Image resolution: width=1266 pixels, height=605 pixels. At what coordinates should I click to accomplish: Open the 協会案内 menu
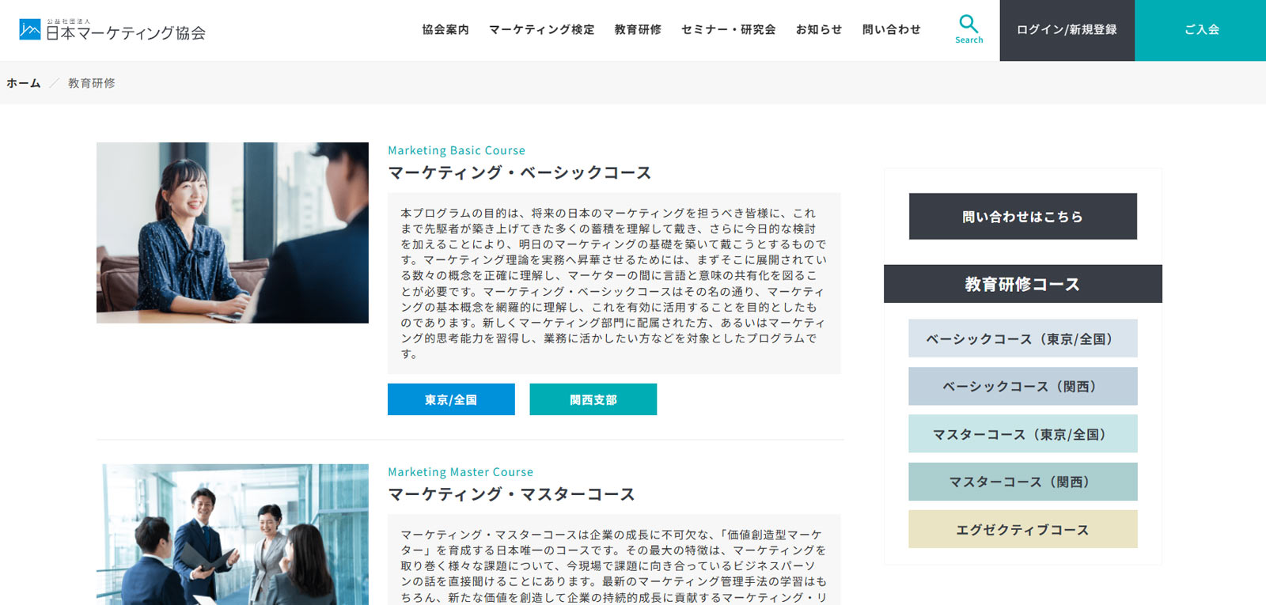[445, 29]
